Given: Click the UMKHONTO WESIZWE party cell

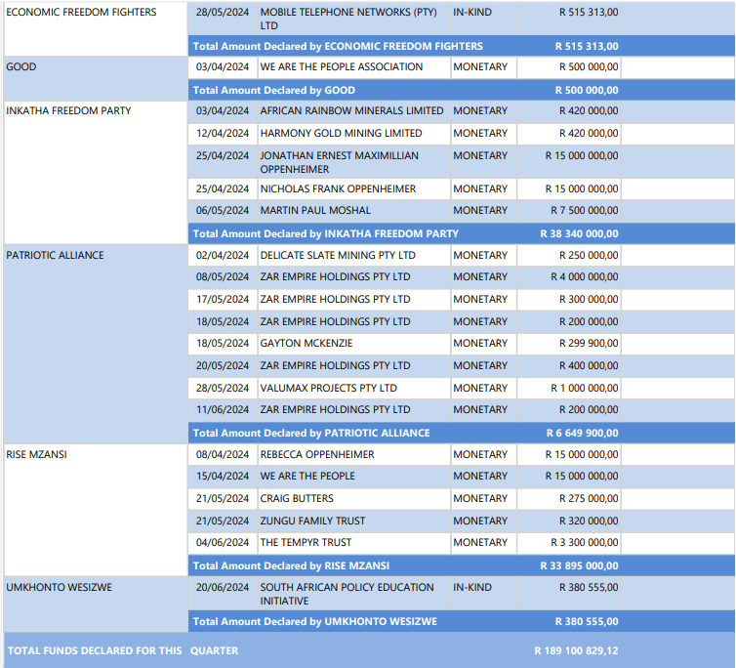Looking at the screenshot, I should (x=96, y=605).
